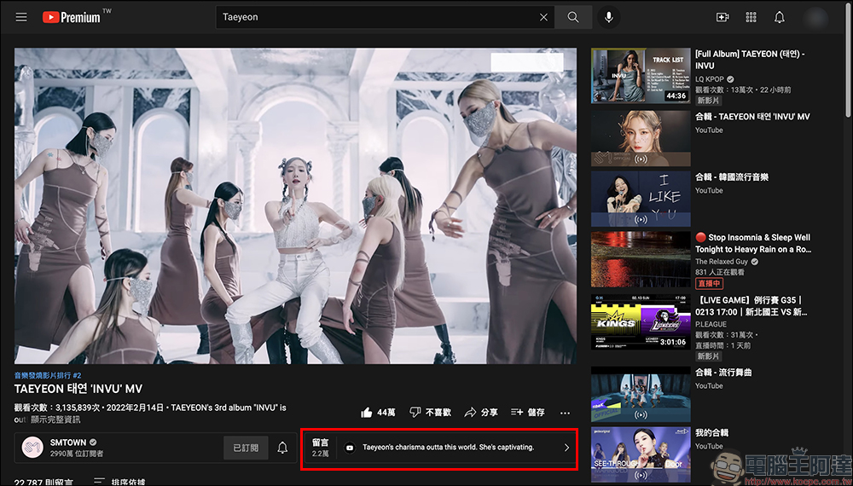Click the magnifier search button
853x486 pixels.
(x=573, y=17)
